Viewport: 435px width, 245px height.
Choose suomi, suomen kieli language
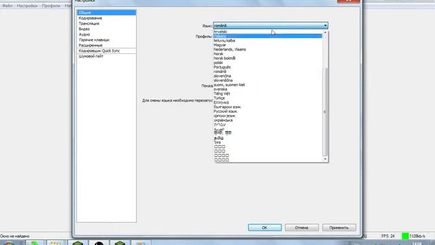coord(229,85)
